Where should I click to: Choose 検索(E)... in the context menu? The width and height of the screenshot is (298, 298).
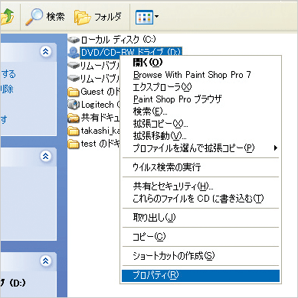coord(201,112)
